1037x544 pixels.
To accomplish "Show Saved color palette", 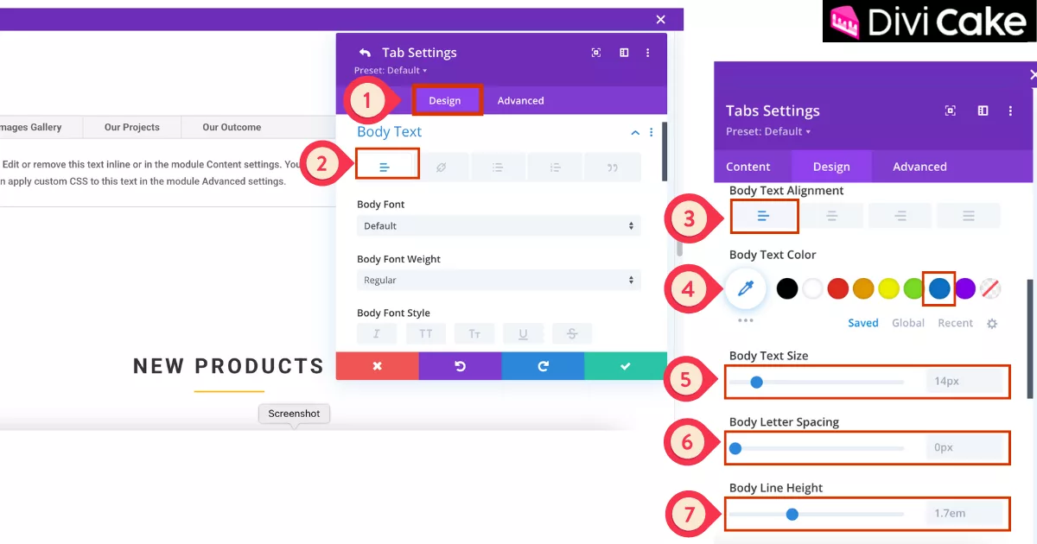I will (862, 323).
